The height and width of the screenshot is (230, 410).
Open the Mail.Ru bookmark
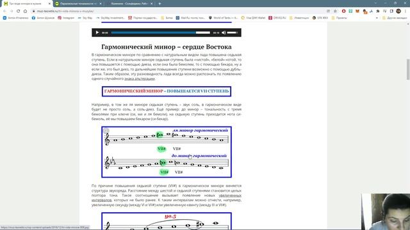click(190, 18)
